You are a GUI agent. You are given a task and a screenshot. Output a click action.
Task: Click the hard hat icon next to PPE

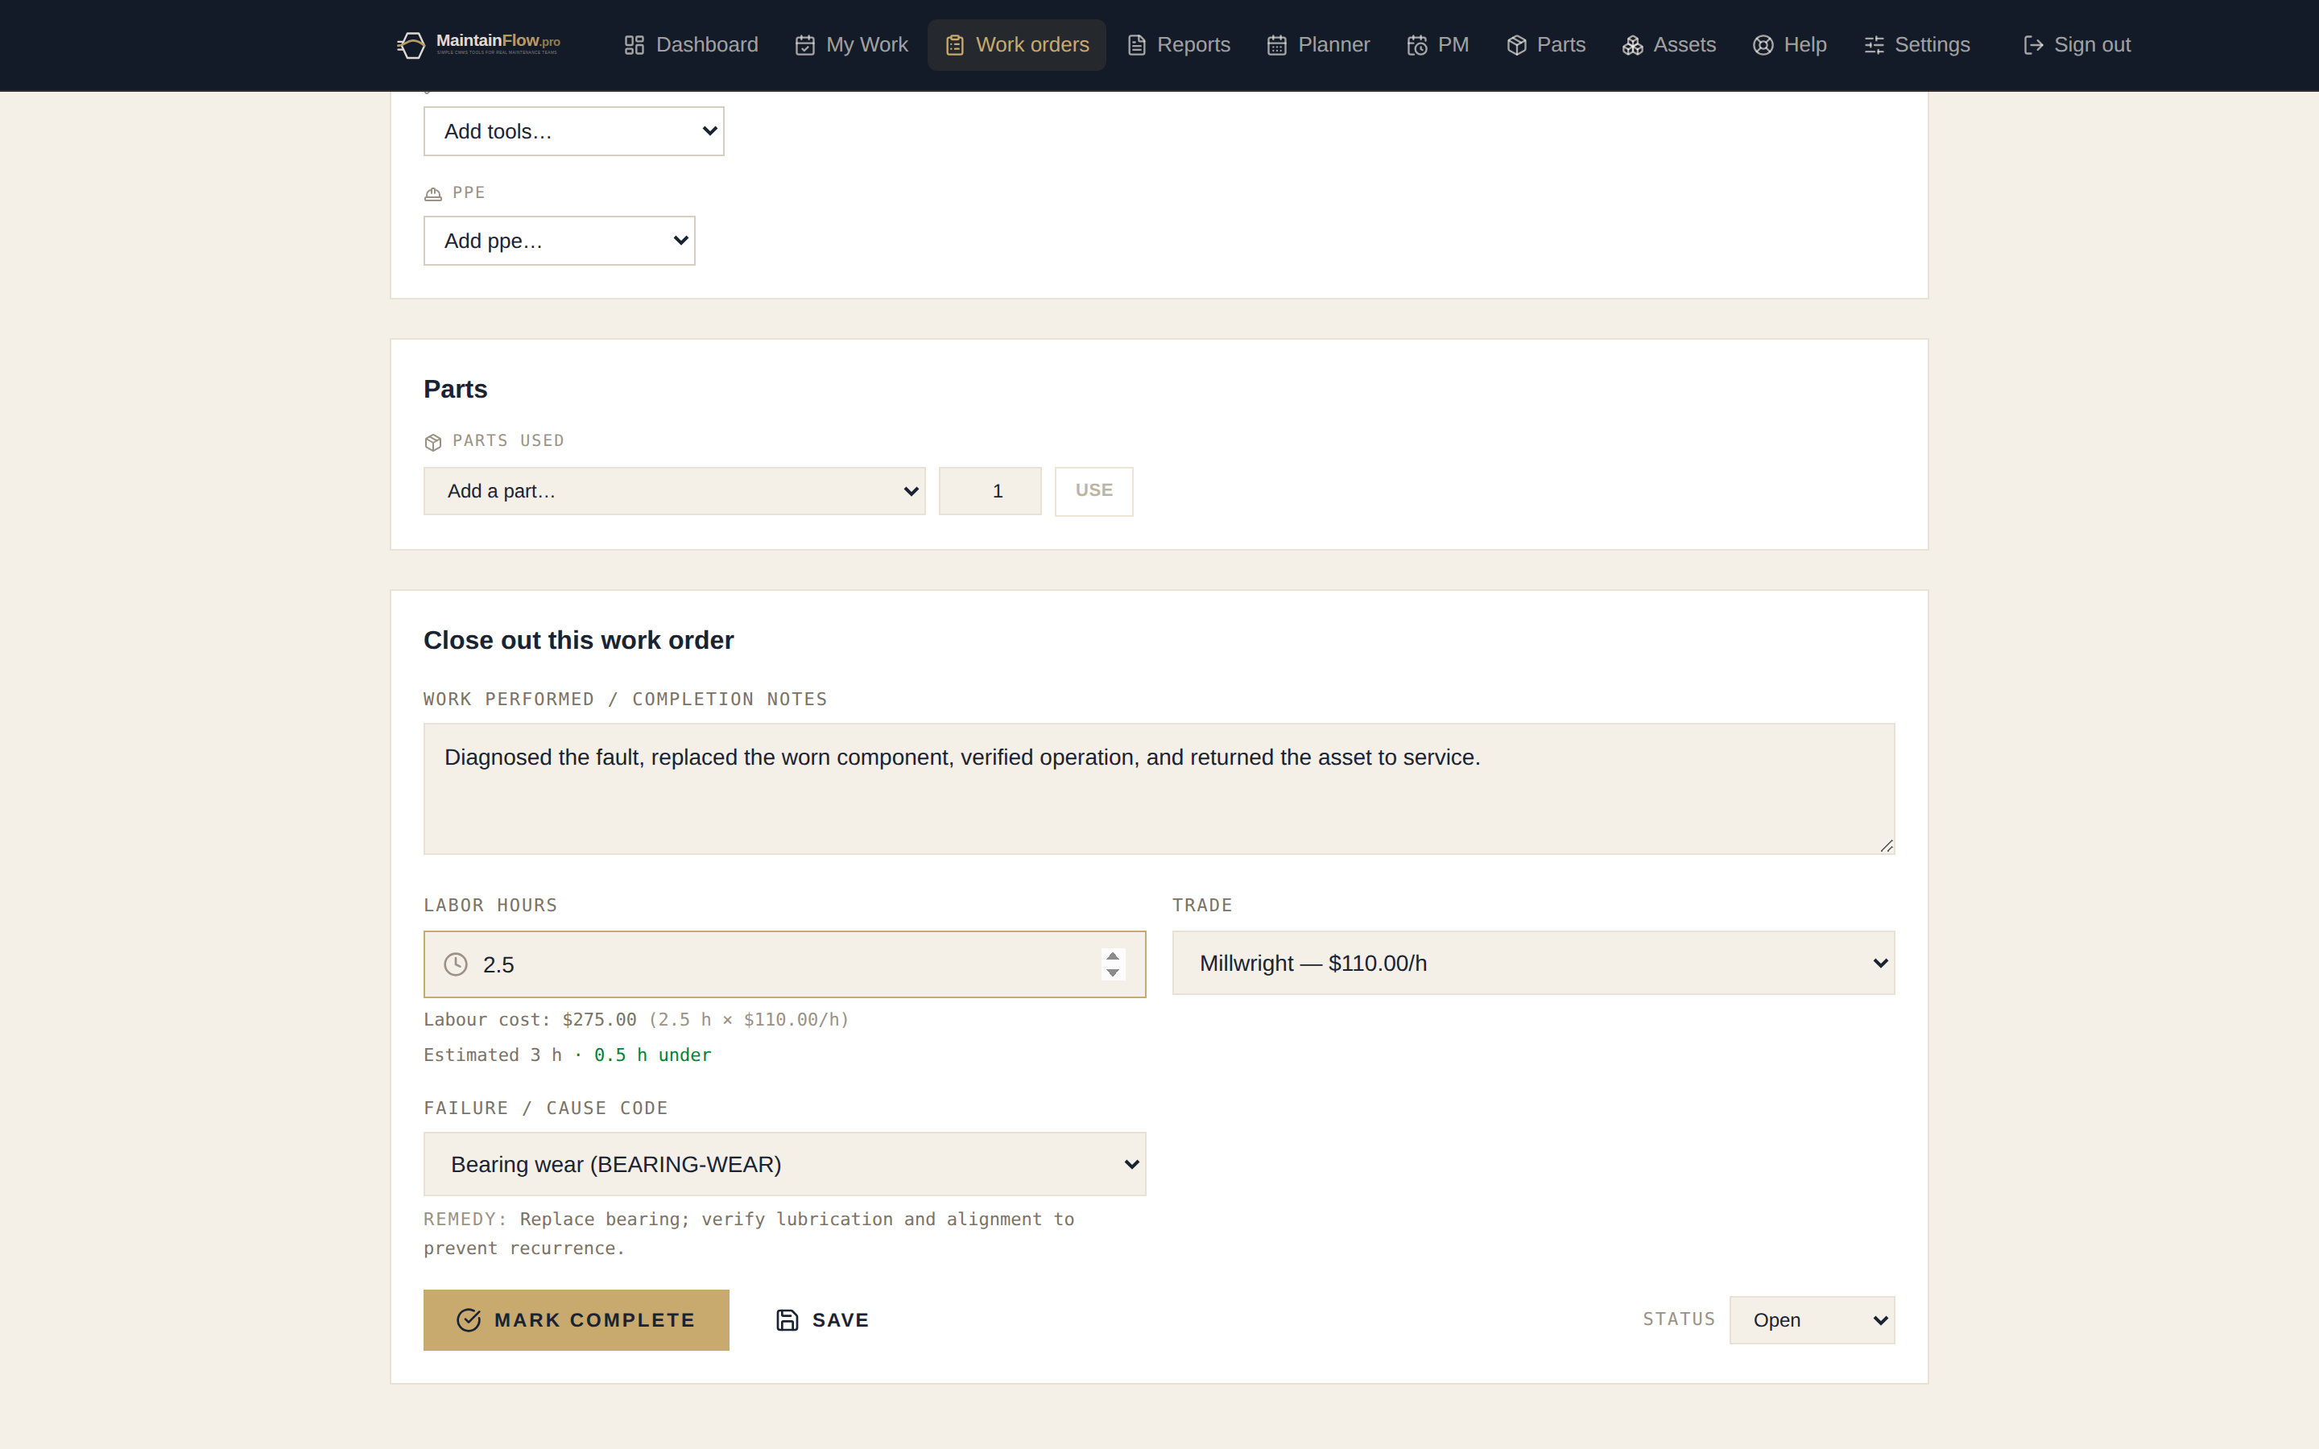coord(433,193)
